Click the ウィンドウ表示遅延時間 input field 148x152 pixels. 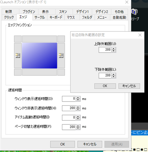coord(69,99)
